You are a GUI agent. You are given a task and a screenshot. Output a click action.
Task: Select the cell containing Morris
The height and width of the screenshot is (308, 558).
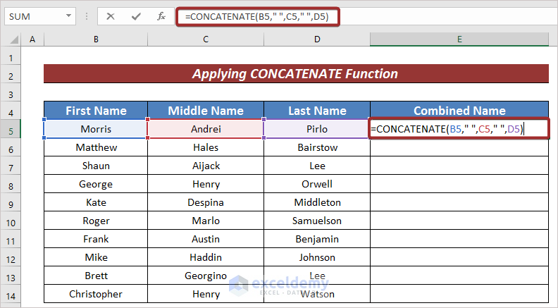(x=96, y=129)
